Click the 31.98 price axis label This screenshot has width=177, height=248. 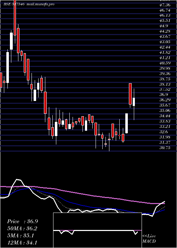[165, 137]
